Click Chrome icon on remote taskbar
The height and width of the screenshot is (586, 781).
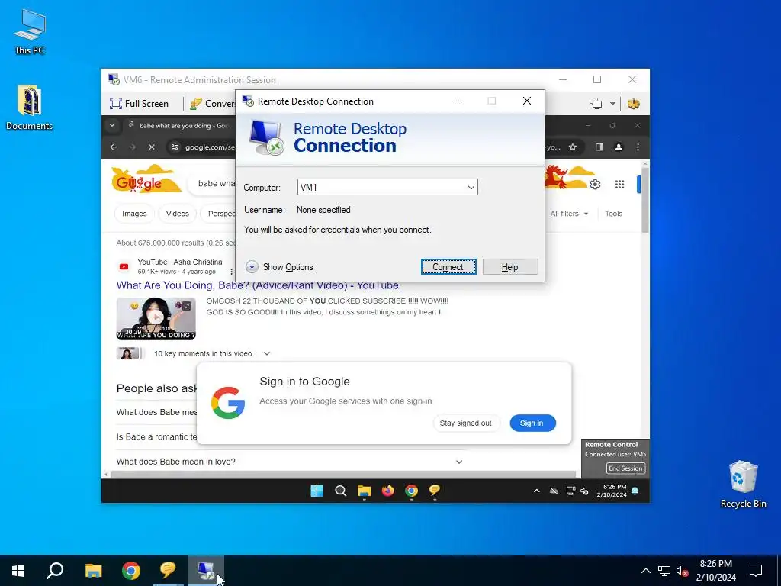click(411, 491)
